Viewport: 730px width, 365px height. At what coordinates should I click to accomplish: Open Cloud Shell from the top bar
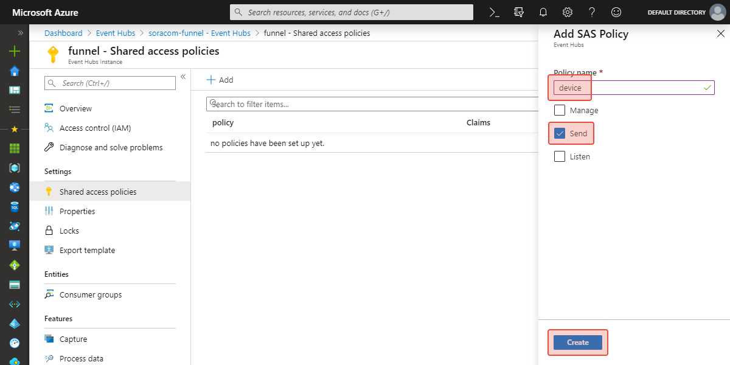[495, 12]
